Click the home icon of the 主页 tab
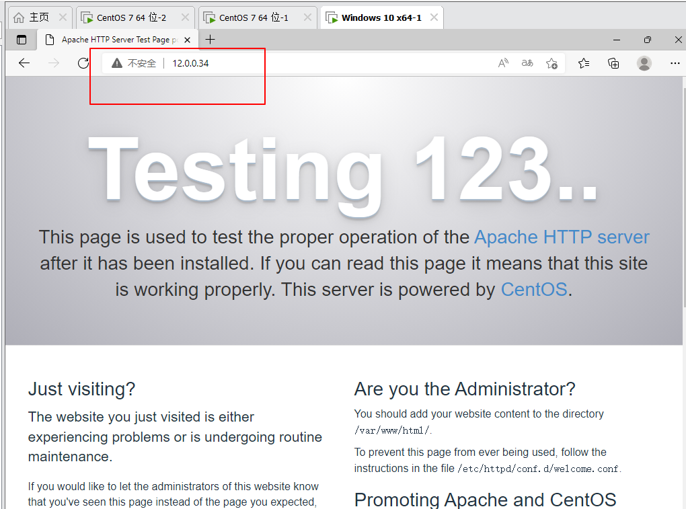 [x=19, y=17]
